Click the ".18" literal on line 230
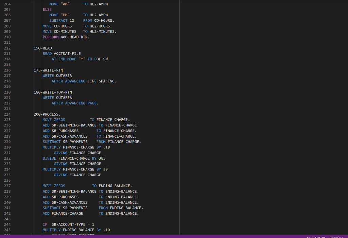348x238 pixels. tap(106, 147)
